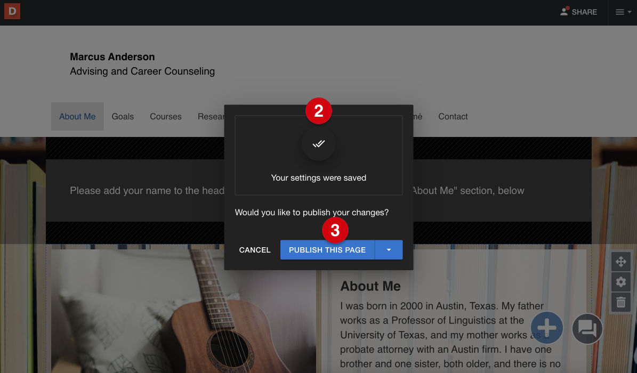Delete the module using the trash icon

coord(620,302)
